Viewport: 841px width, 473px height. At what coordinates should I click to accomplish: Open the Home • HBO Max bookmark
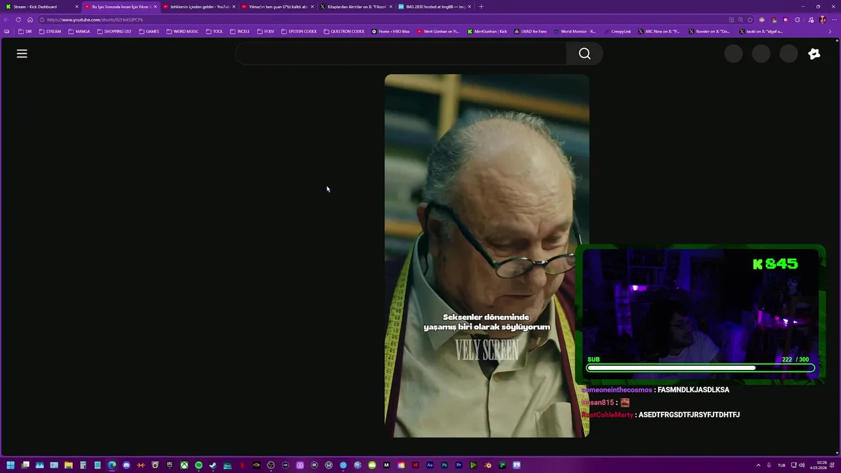coord(390,32)
